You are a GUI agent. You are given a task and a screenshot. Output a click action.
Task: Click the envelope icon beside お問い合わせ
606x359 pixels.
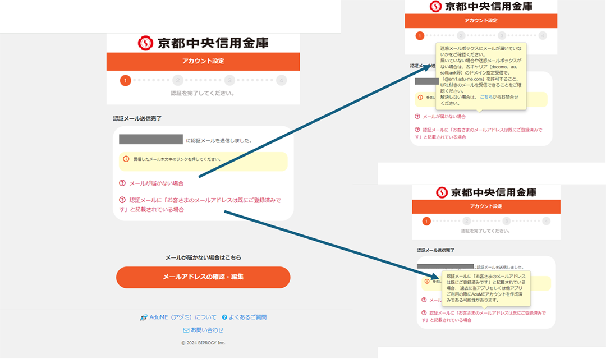[186, 330]
